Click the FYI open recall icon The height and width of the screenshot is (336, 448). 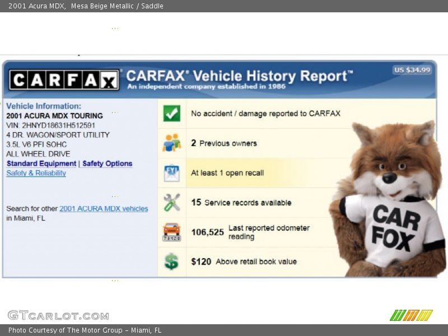(x=171, y=173)
